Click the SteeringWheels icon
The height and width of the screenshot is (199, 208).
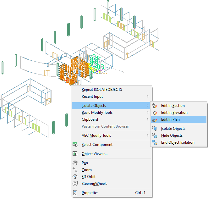(x=75, y=184)
